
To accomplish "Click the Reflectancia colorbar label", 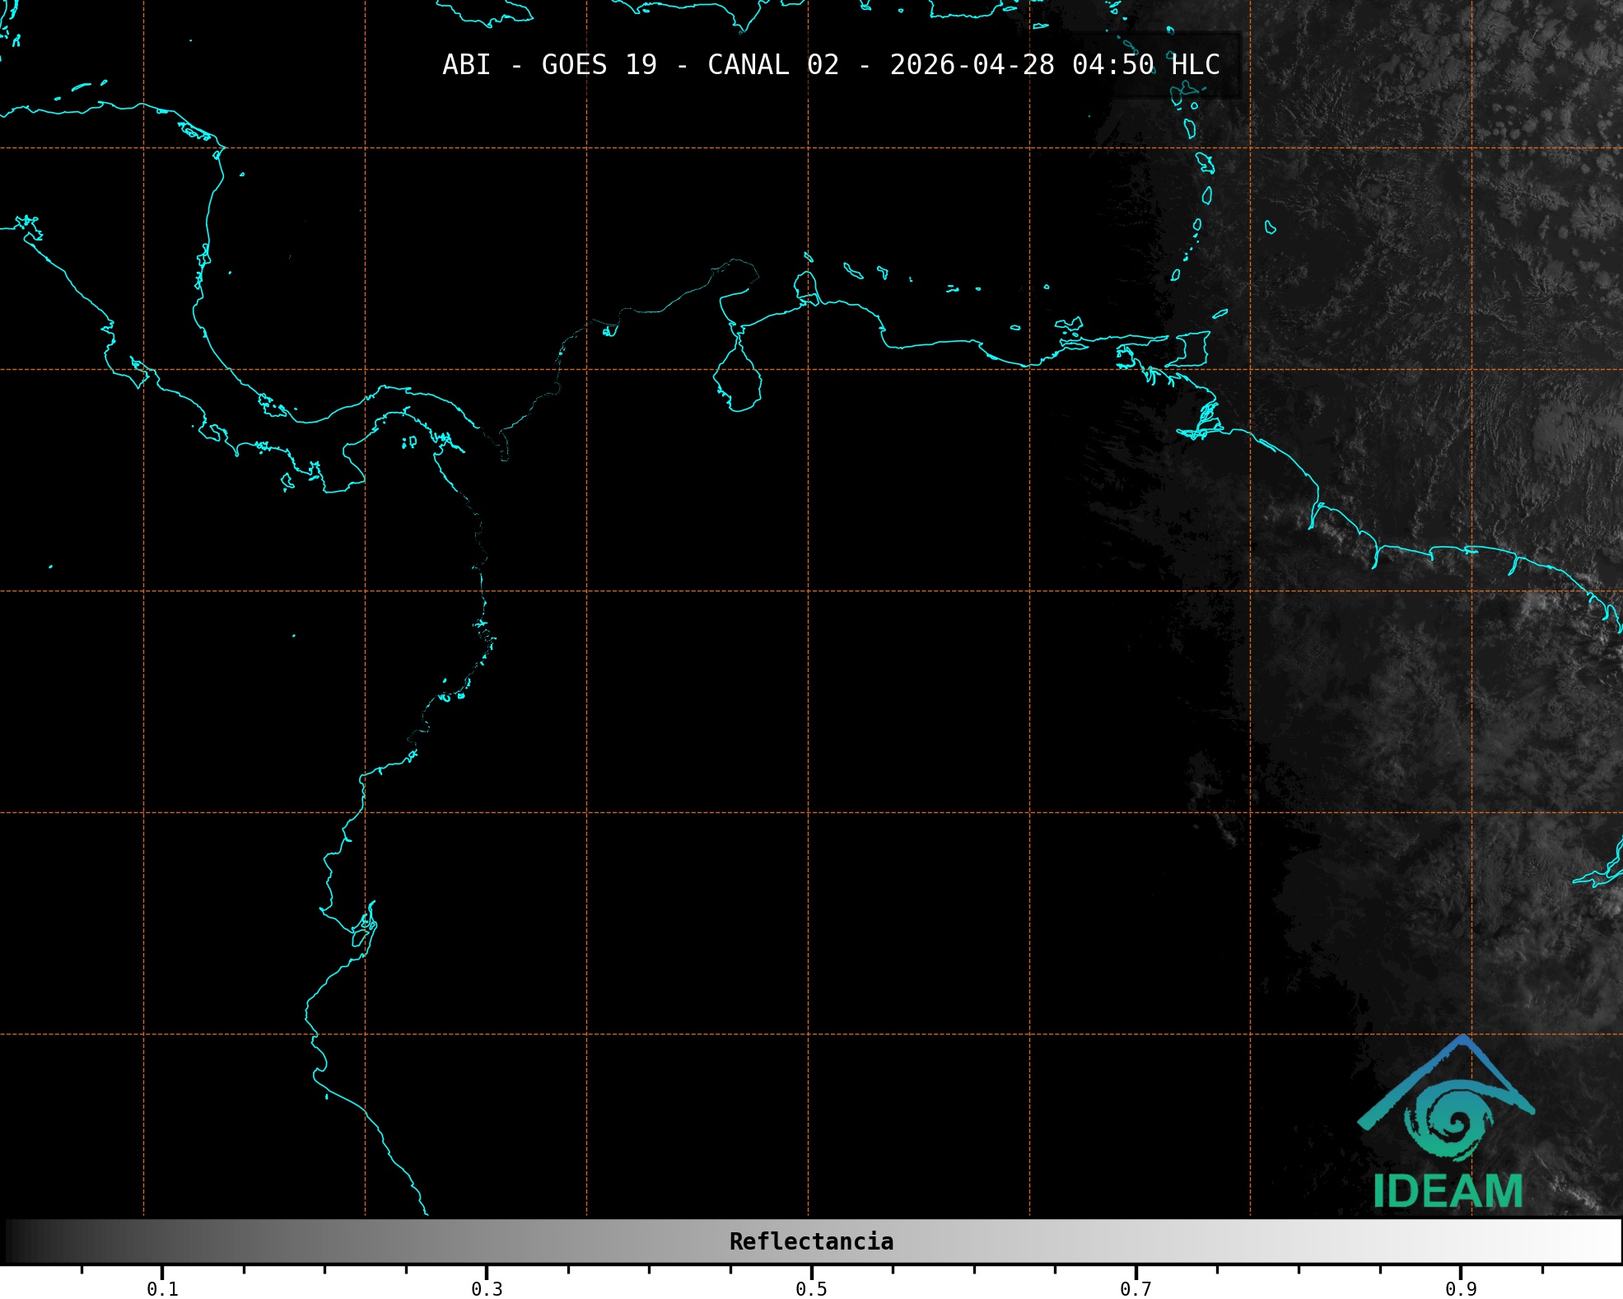I will (x=811, y=1241).
